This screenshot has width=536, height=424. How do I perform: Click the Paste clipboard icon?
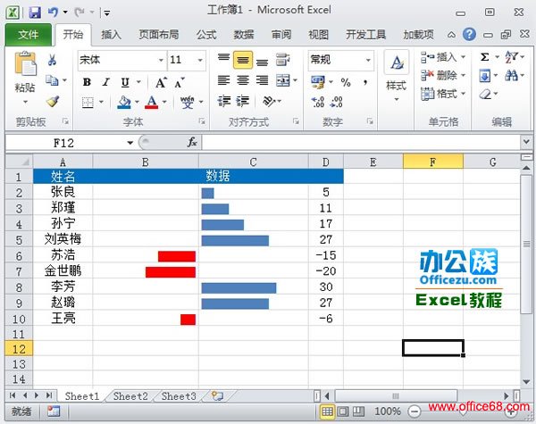(x=25, y=63)
